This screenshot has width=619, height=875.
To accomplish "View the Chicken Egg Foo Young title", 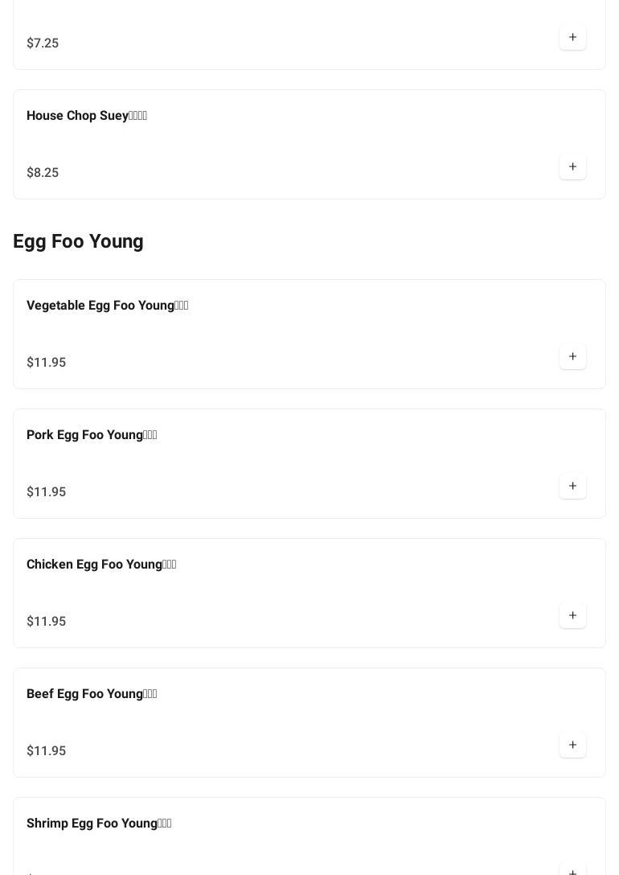I will point(101,565).
